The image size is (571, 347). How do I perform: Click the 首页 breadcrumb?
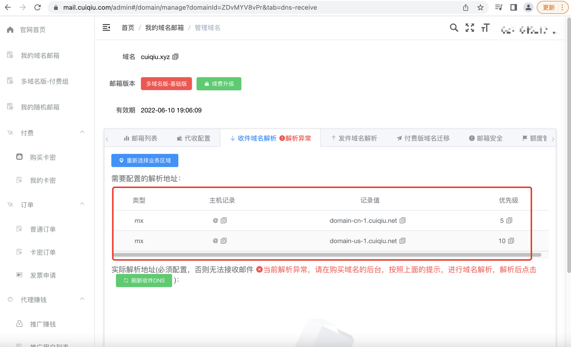click(x=128, y=28)
